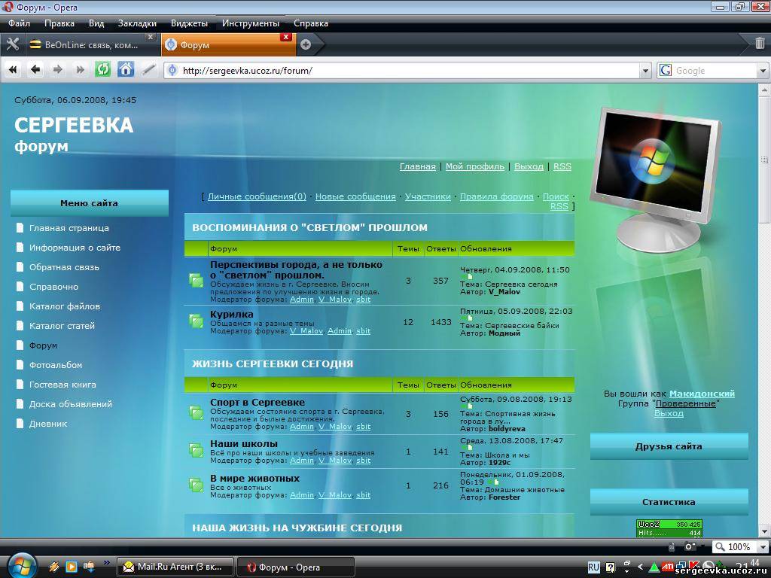Screen dimensions: 771x578
Task: Click the Fast Forward double-arrow icon
Action: [x=80, y=70]
